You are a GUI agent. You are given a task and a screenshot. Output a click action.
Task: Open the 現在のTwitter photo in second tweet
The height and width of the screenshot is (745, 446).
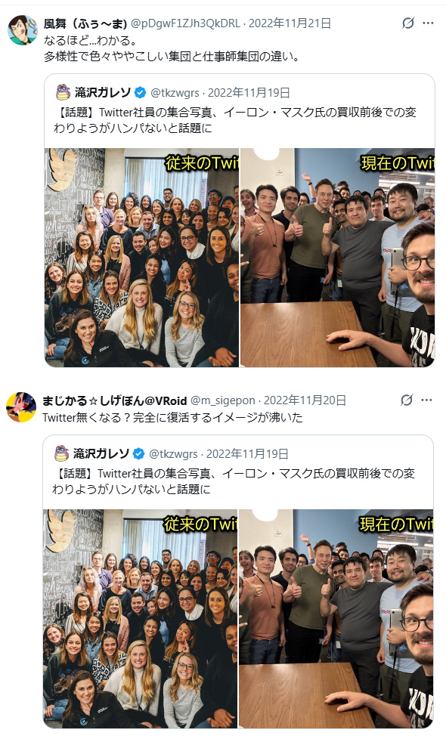(336, 619)
